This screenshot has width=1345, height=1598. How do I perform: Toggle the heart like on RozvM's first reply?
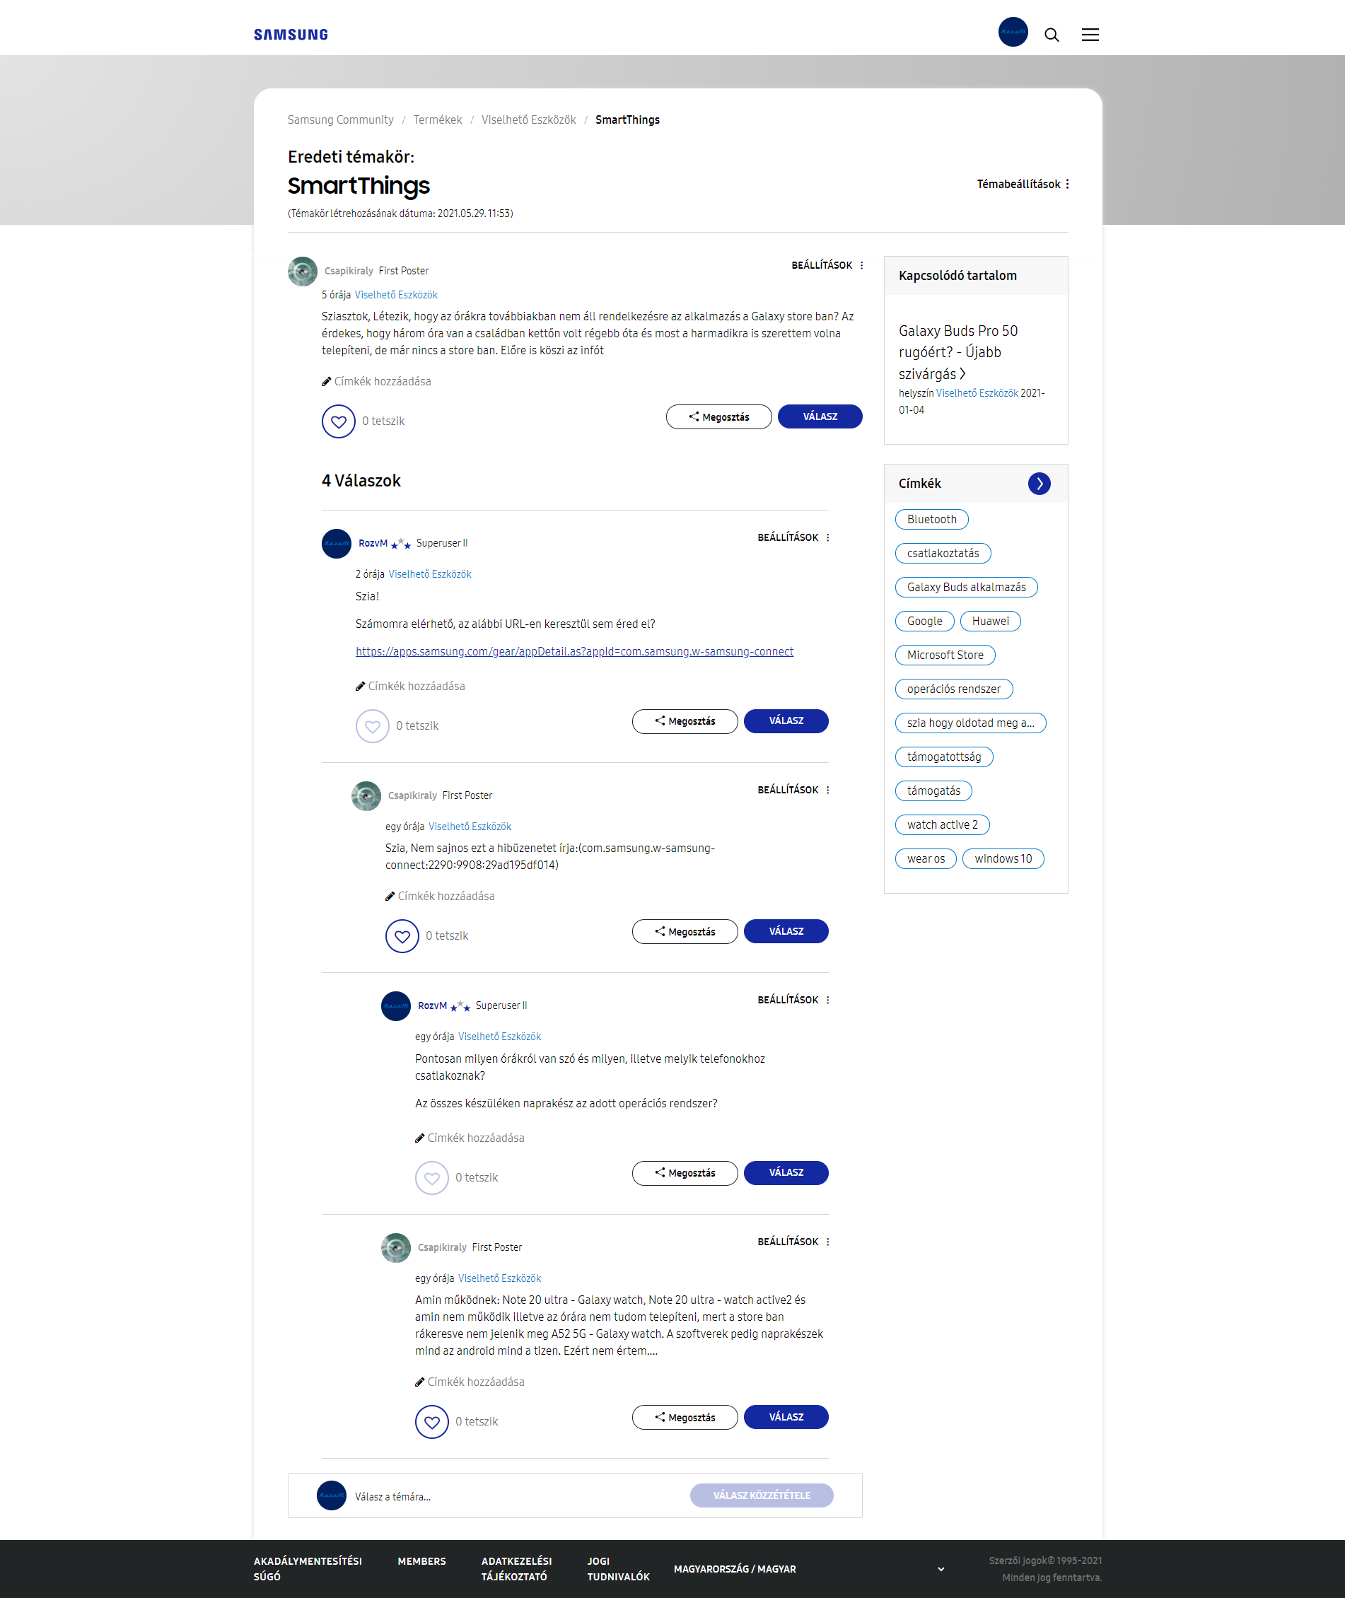[372, 725]
